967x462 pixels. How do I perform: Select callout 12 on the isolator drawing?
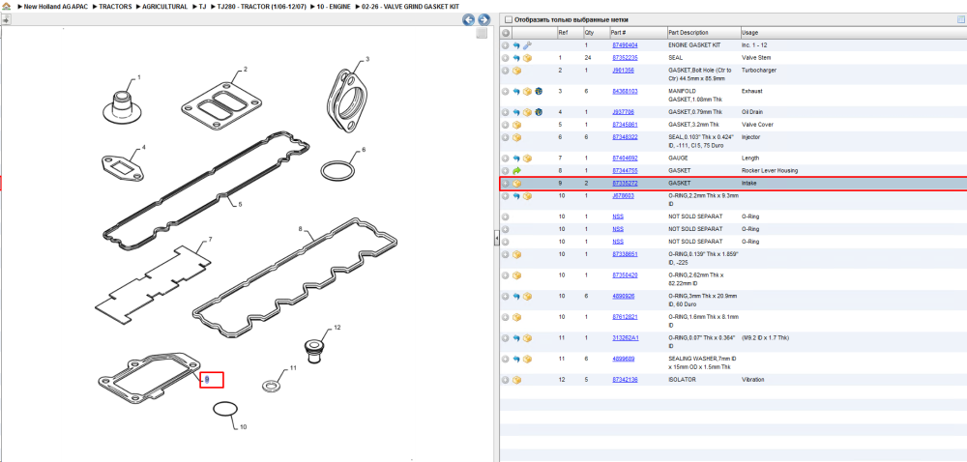[337, 328]
